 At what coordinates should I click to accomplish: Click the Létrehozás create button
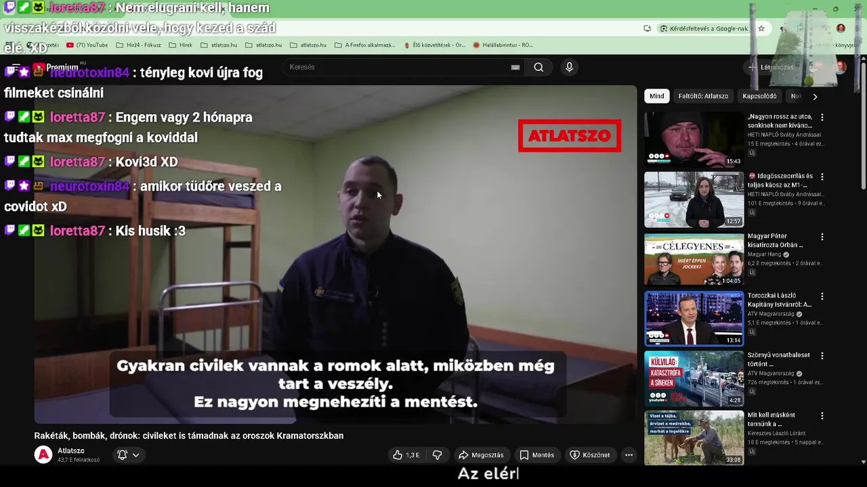point(771,67)
